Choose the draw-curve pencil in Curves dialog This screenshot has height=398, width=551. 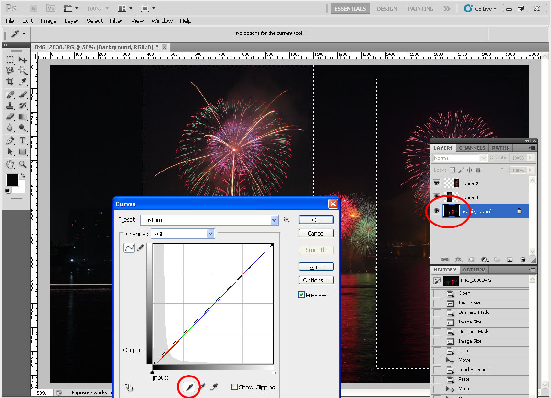point(141,248)
